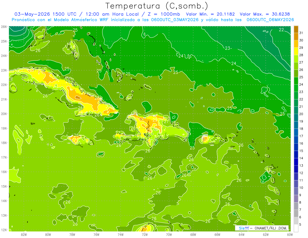Click the 60W longitude axis label

[x=290, y=234]
